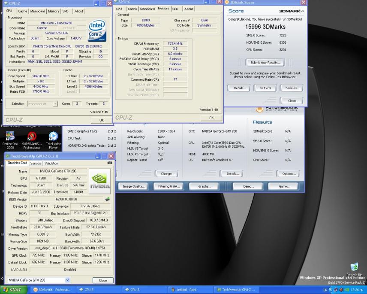Click the Options button under Results
367x294 pixels.
tap(289, 174)
